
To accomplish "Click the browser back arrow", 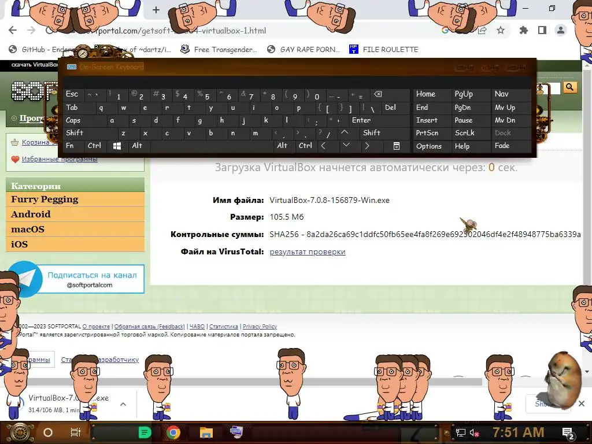I will pyautogui.click(x=13, y=30).
